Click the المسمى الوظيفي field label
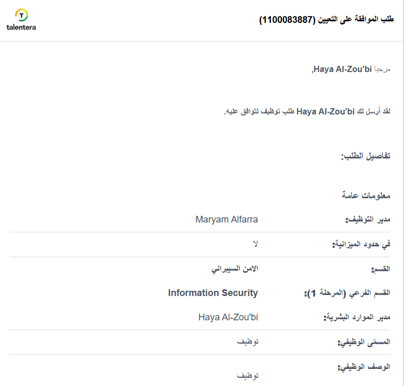Viewport: 404px width, 386px height. tap(364, 342)
